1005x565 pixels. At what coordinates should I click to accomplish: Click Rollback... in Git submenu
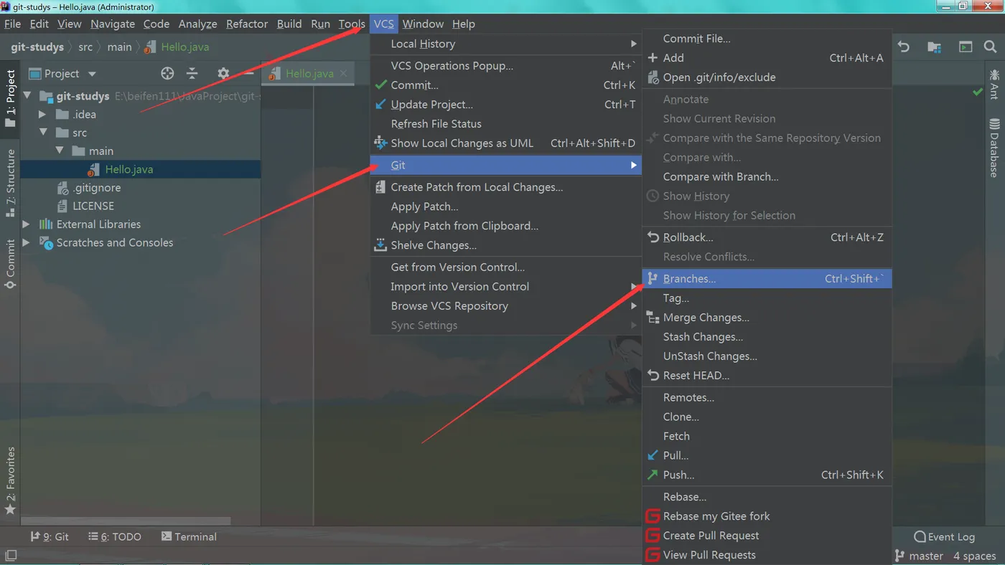point(767,237)
